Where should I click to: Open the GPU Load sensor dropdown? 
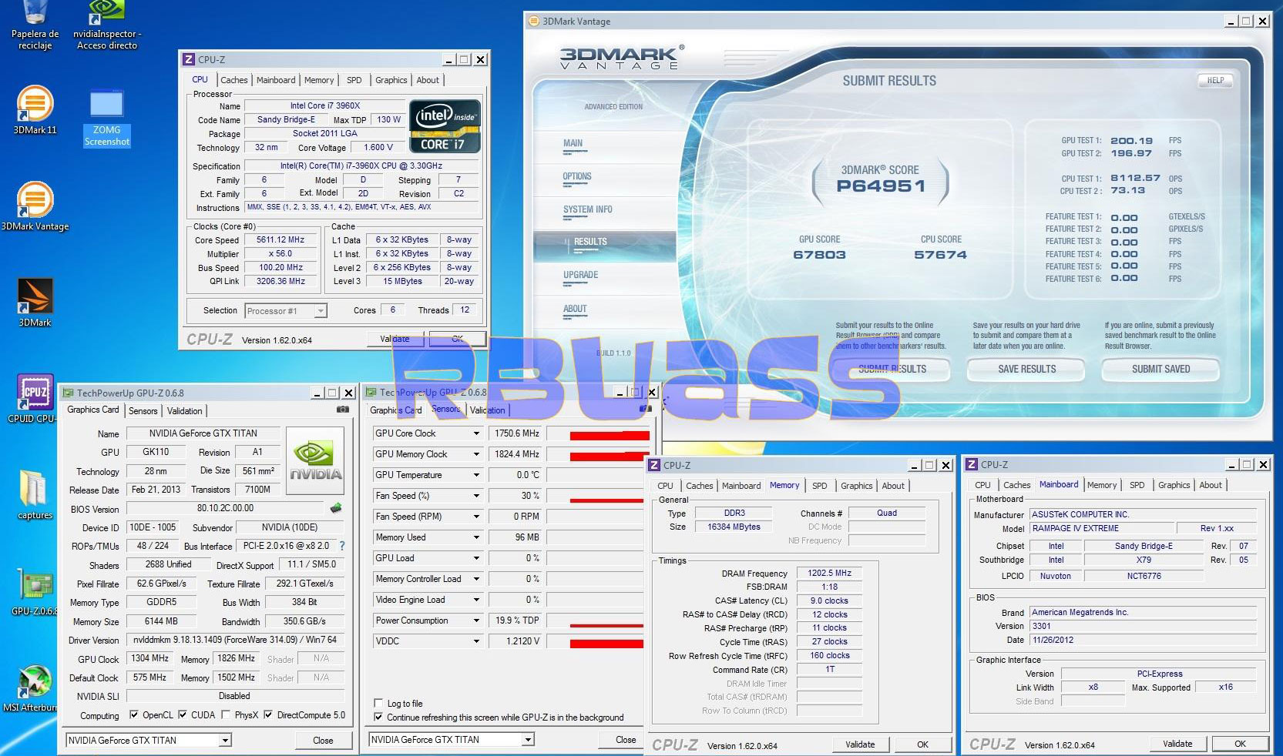(476, 558)
